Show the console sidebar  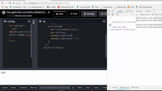[x=109, y=15]
